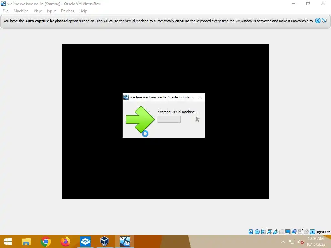The height and width of the screenshot is (248, 331).
Task: Click the grayed mouse integration indicator
Action: pyautogui.click(x=306, y=232)
